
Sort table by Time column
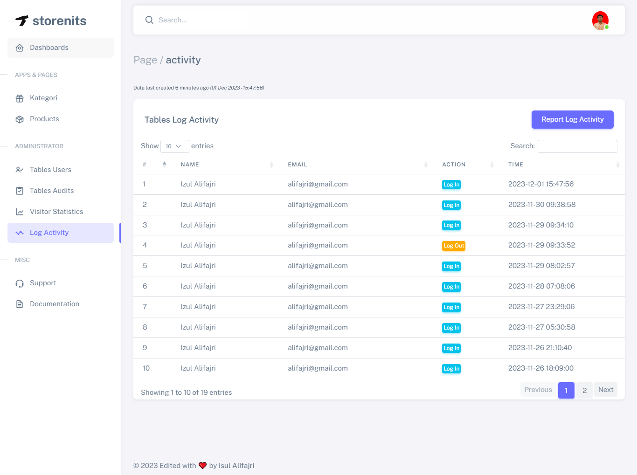tap(516, 165)
